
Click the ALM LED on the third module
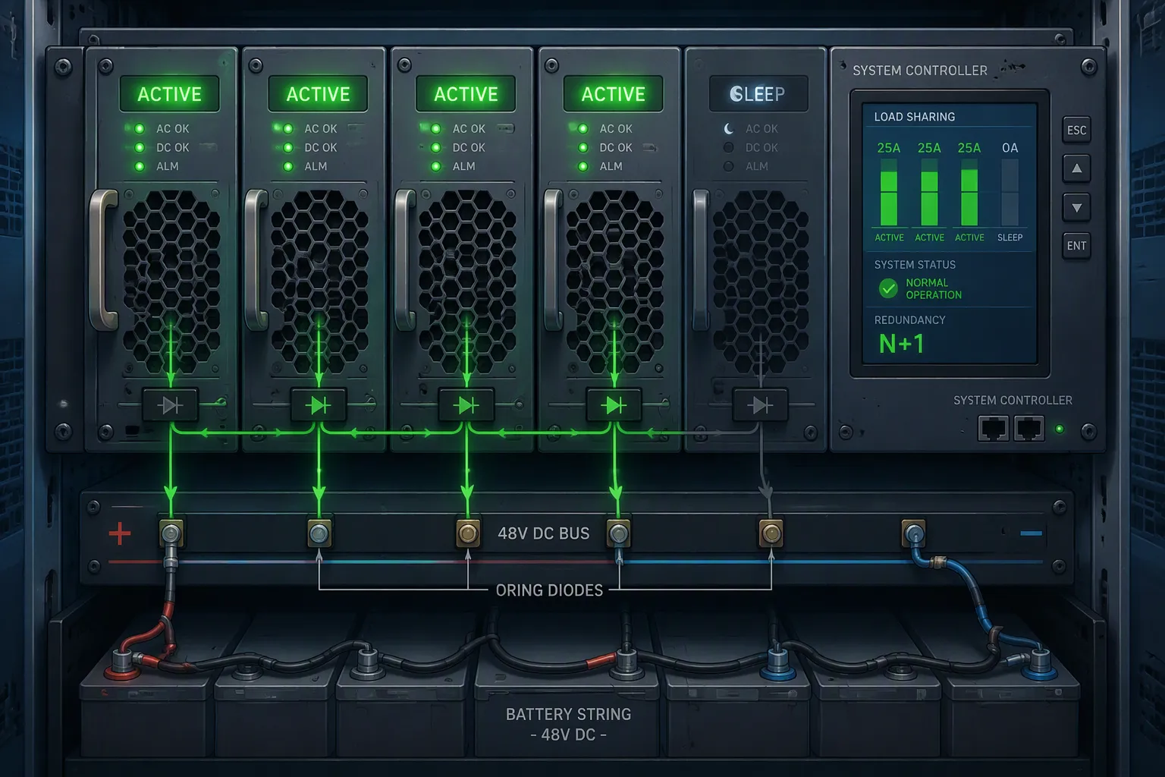tap(436, 166)
